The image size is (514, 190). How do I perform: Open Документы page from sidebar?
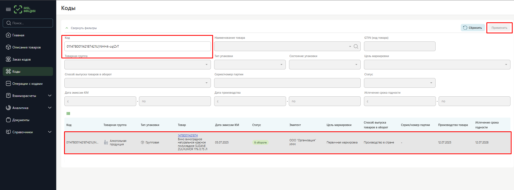point(21,120)
